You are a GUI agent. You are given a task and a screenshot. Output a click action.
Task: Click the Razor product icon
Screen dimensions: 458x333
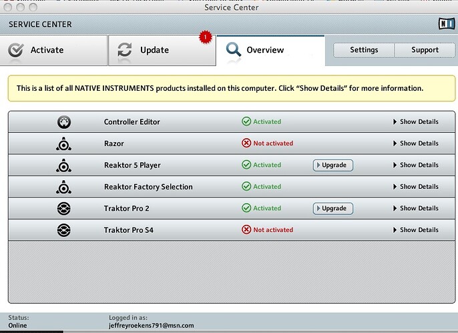(63, 143)
